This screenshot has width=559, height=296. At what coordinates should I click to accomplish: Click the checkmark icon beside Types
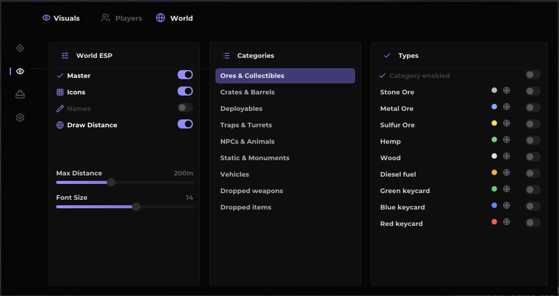tap(387, 55)
